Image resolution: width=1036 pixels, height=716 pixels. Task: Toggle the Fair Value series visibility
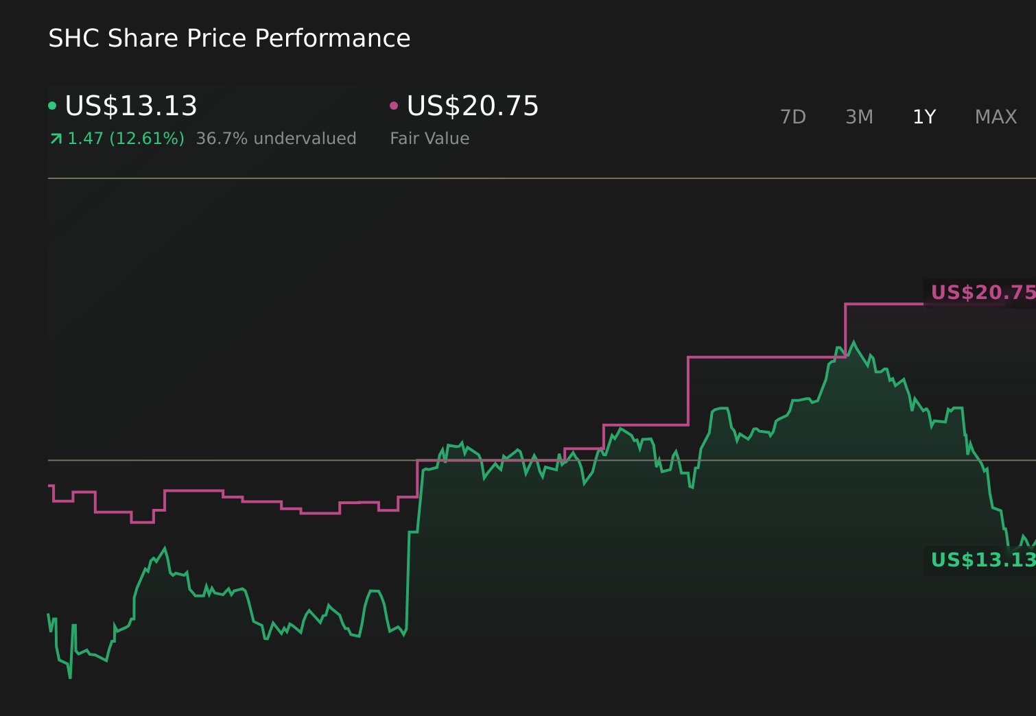coord(471,106)
